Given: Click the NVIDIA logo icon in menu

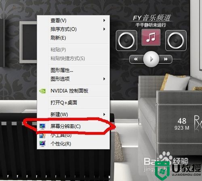Looking at the screenshot, I should click(42, 91).
